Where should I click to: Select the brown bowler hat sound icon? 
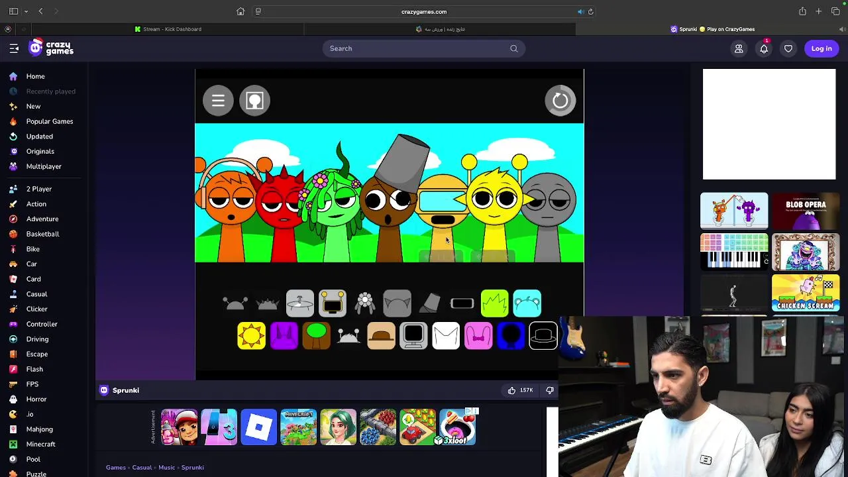click(381, 336)
